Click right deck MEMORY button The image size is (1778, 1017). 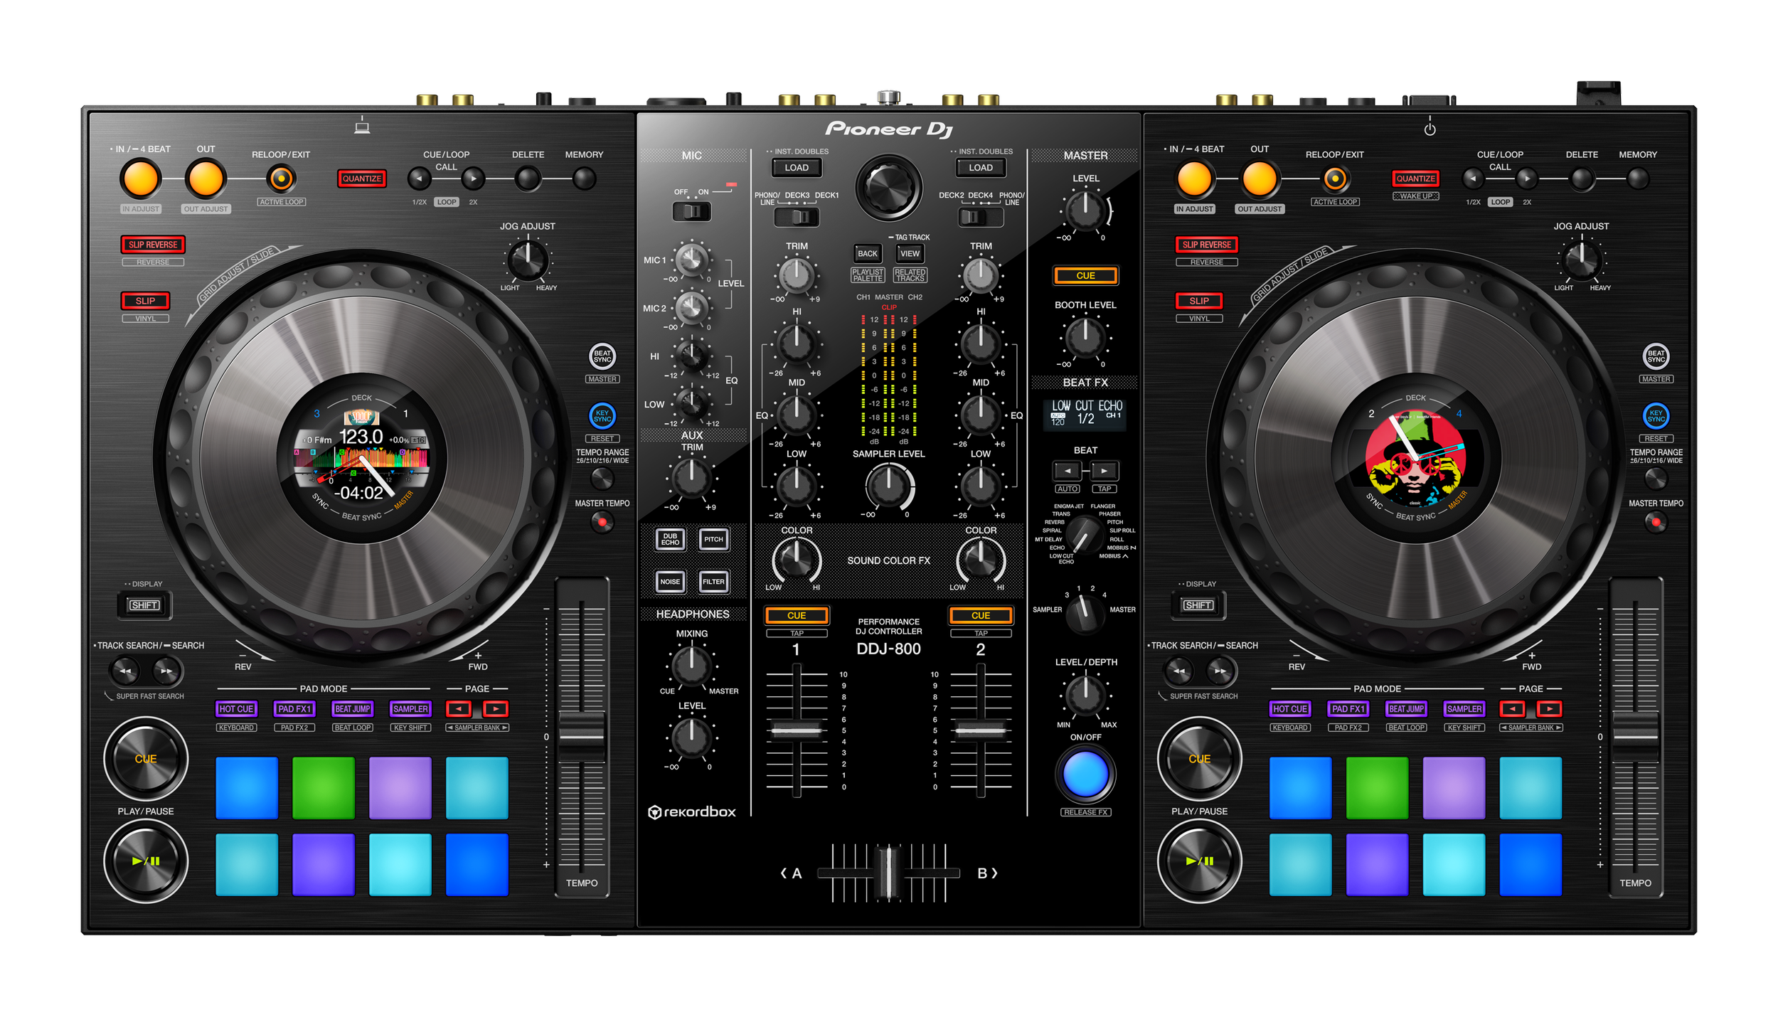pyautogui.click(x=1637, y=179)
